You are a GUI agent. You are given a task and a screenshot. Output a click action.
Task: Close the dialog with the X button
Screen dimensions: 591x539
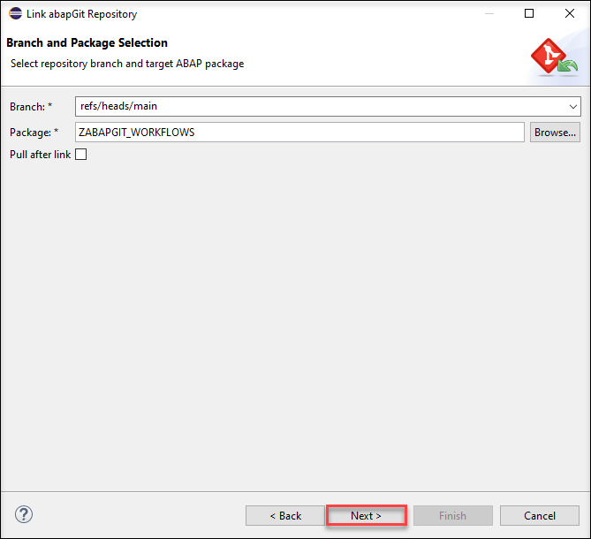570,13
